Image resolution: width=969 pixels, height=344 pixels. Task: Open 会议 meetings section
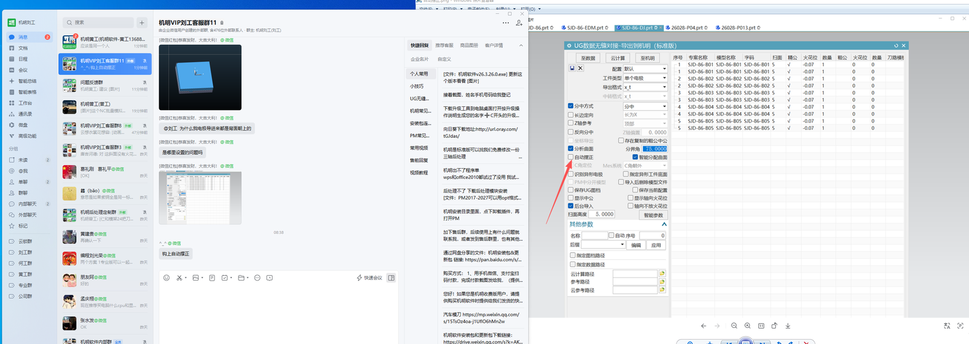22,70
